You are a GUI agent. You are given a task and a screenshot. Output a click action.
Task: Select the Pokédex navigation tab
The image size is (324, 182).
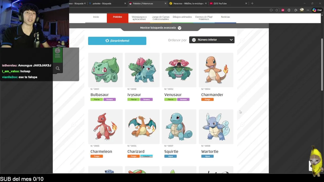117,17
